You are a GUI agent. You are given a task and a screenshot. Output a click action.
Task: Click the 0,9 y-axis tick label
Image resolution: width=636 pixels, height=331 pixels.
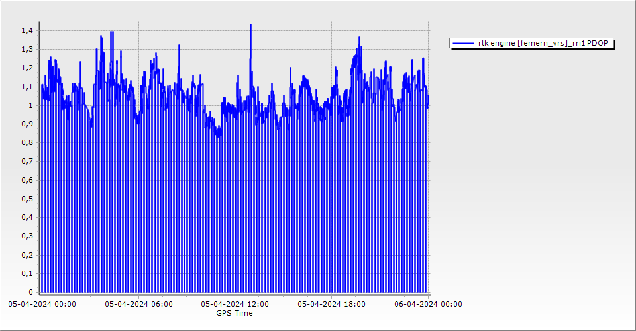click(26, 124)
